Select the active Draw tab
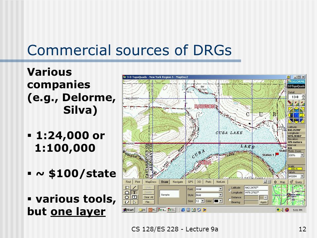The image size is (317, 238). 164,182
